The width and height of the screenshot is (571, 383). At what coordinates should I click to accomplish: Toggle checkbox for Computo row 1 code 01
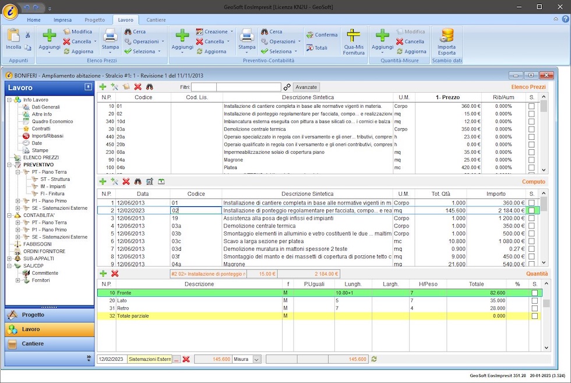pyautogui.click(x=531, y=203)
